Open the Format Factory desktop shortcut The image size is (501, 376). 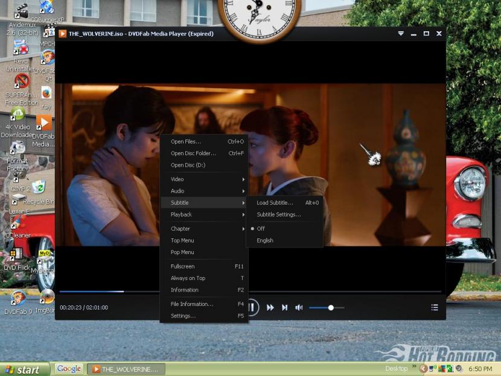point(18,148)
